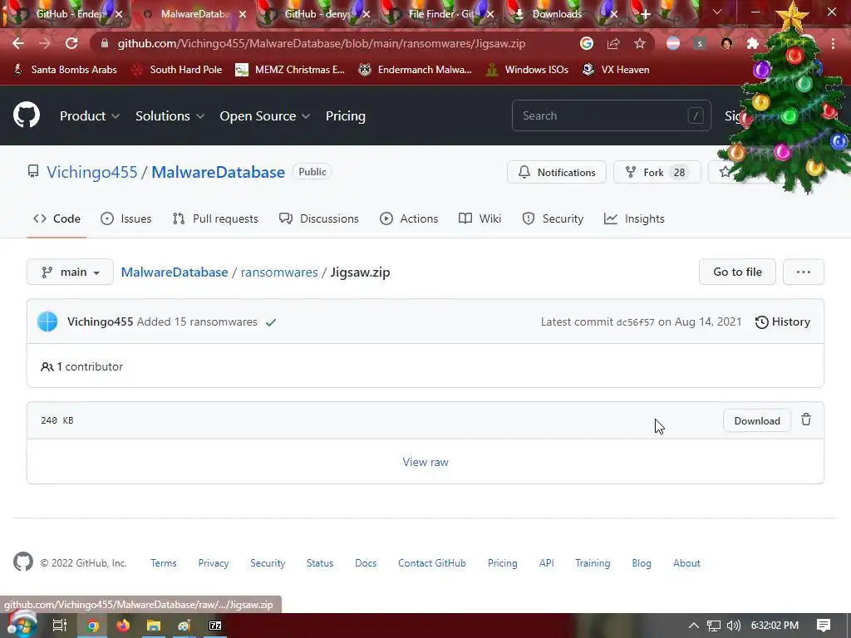The width and height of the screenshot is (851, 638).
Task: Show hidden system tray icons
Action: point(694,626)
